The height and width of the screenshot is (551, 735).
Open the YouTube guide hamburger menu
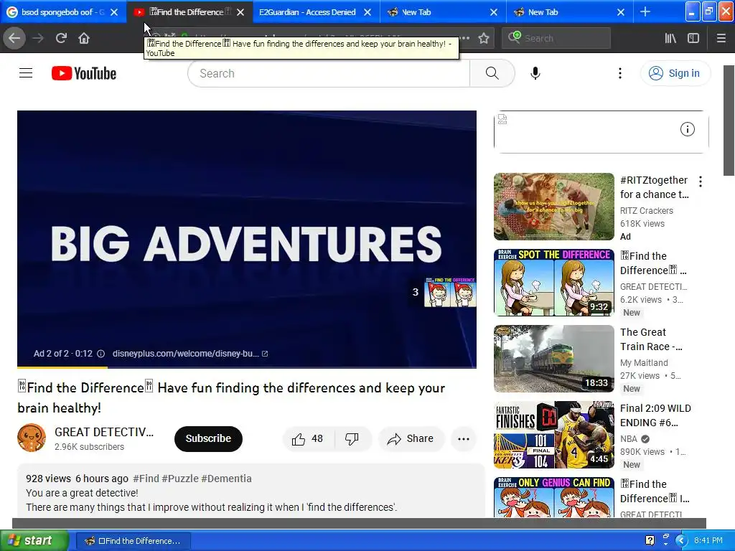[x=26, y=73]
